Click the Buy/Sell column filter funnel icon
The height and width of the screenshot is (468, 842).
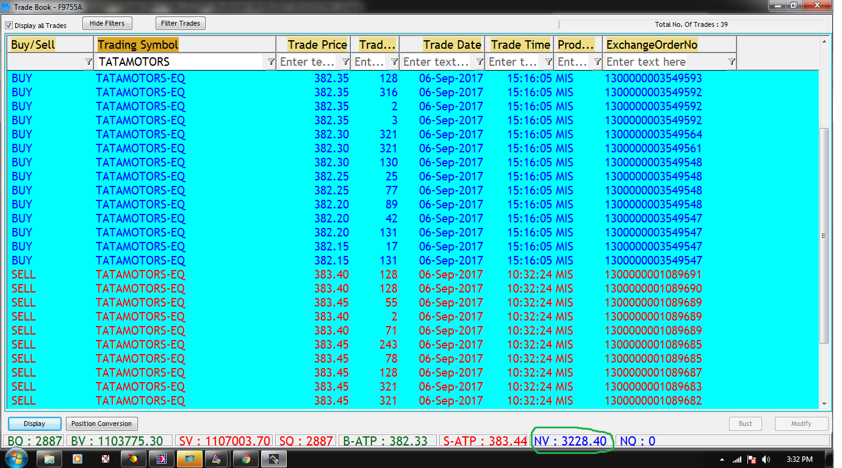[89, 62]
